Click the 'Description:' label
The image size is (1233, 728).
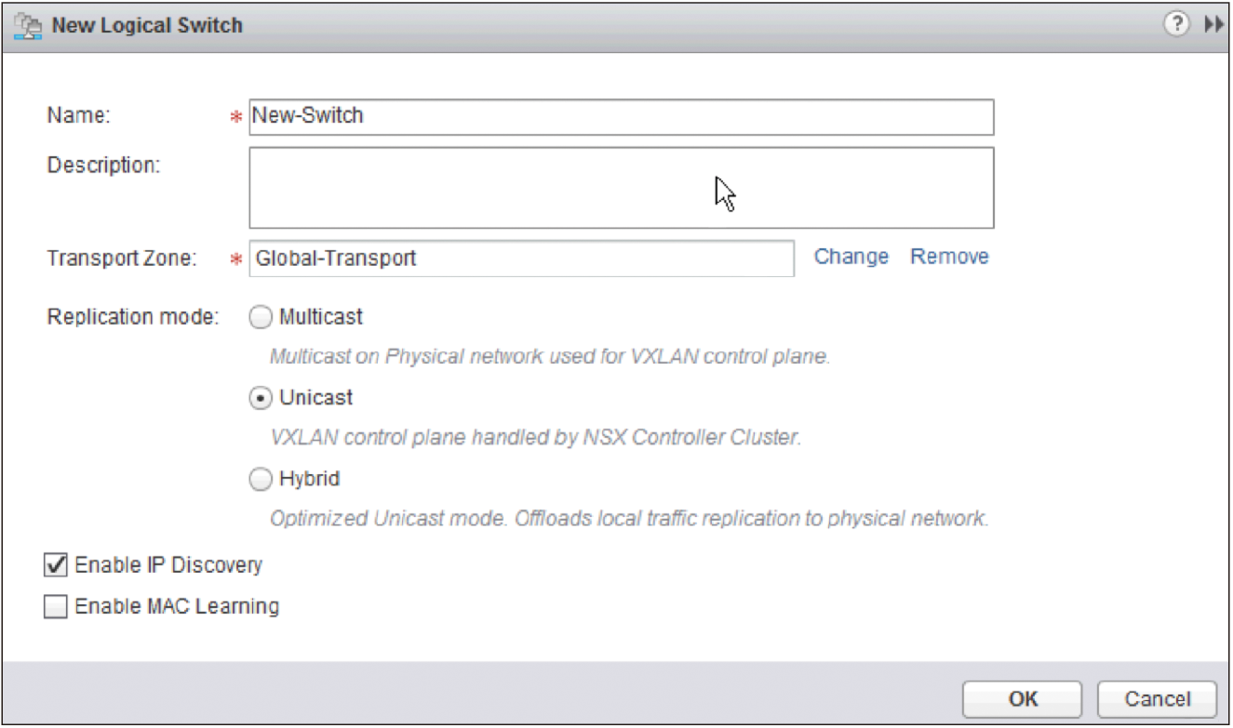(x=103, y=165)
